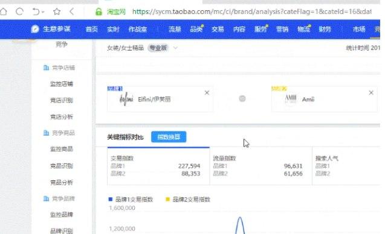This screenshot has height=234, width=385.
Task: Open the 实时 menu
Action: [113, 30]
